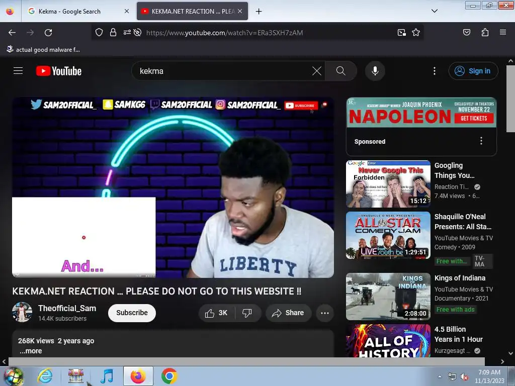Close the Kekma Google Search tab
This screenshot has height=386, width=515.
tap(126, 11)
